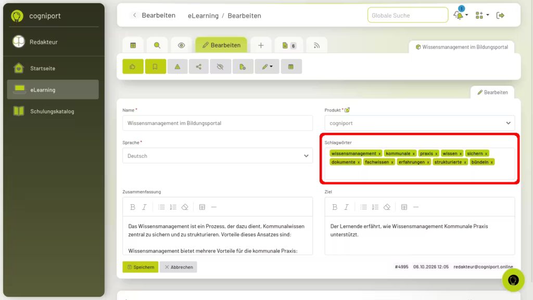Open the eye preview tab
Image resolution: width=533 pixels, height=300 pixels.
[x=181, y=45]
